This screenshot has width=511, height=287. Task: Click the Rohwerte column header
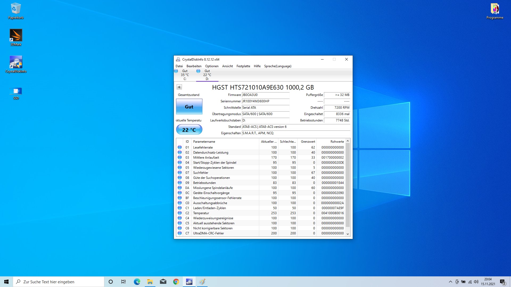tap(331, 142)
